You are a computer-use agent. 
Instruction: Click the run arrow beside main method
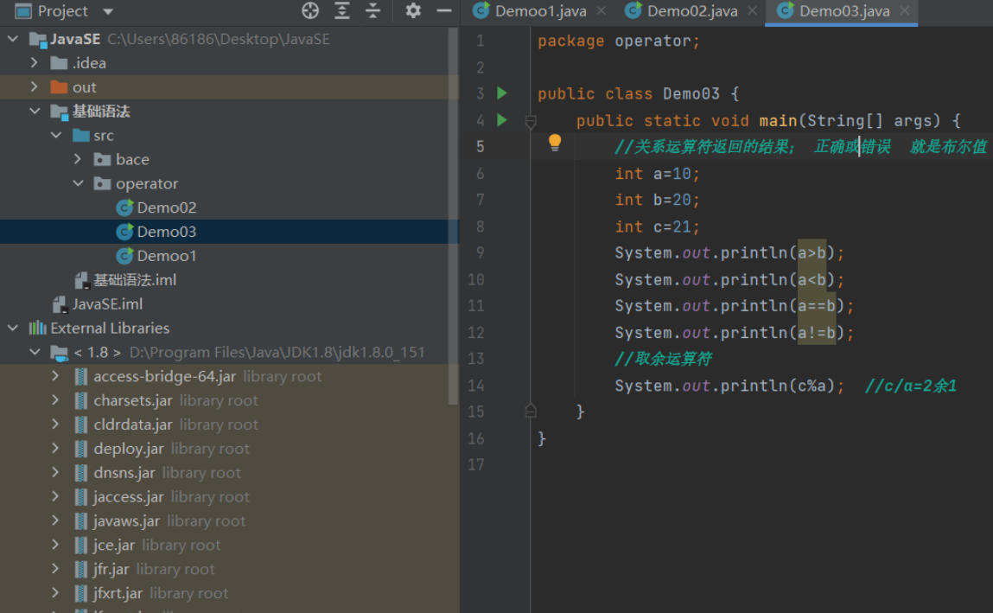(x=502, y=120)
